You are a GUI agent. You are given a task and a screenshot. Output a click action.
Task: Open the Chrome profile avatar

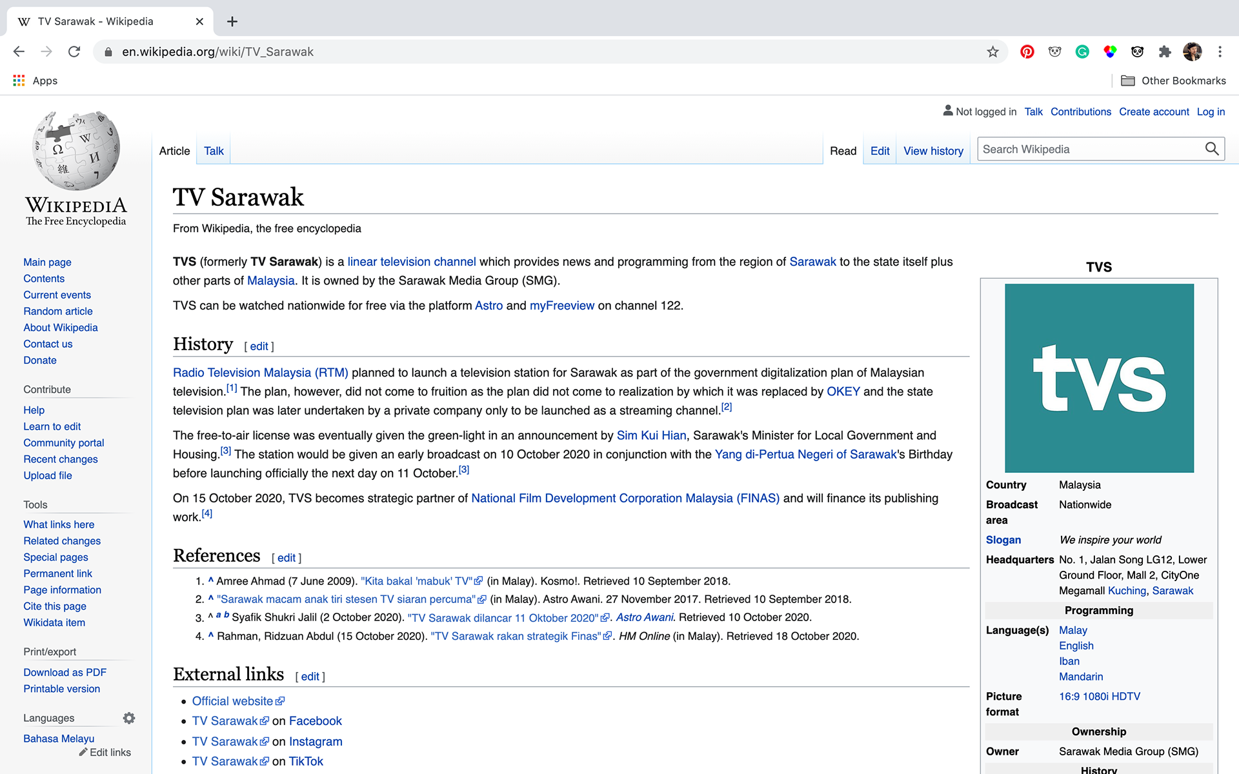tap(1193, 52)
